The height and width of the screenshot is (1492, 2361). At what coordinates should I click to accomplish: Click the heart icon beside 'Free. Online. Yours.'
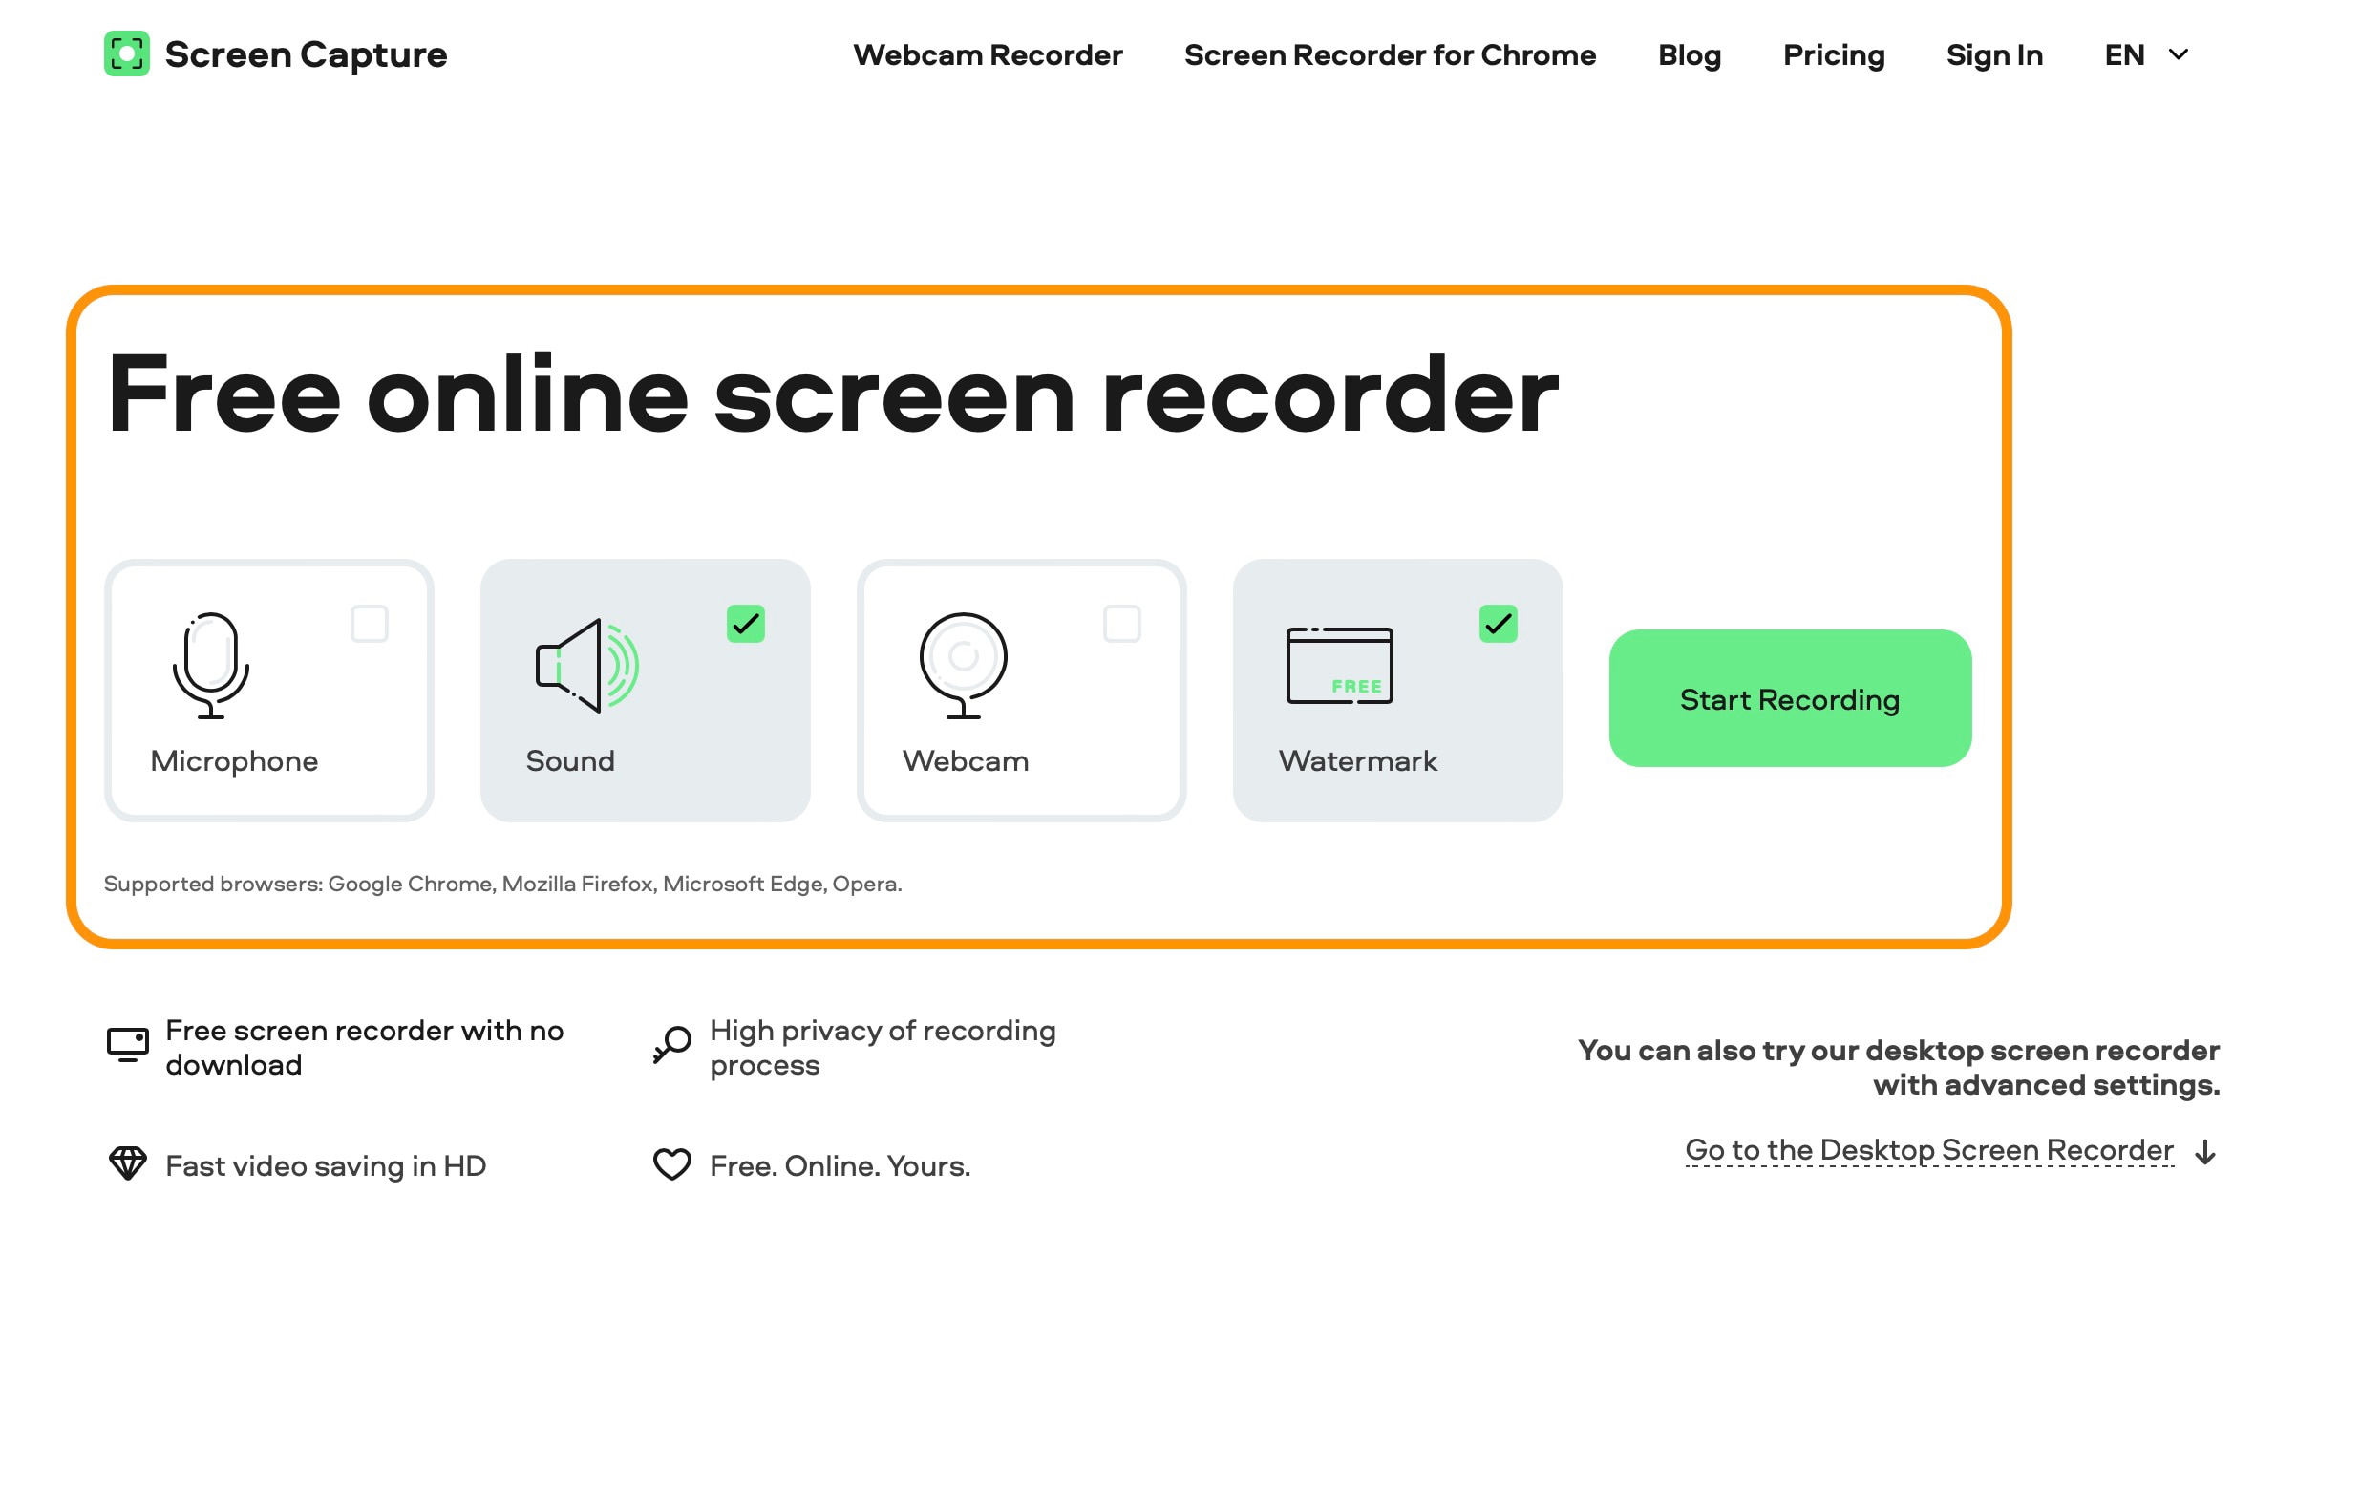pyautogui.click(x=671, y=1163)
